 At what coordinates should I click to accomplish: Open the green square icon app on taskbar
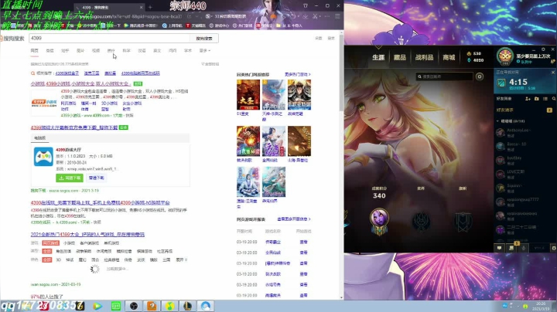coord(116,306)
